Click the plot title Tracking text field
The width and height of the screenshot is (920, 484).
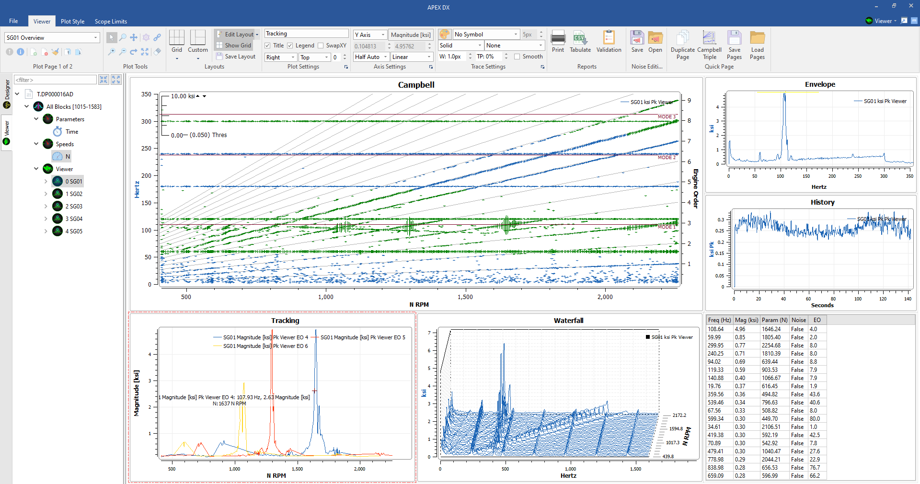306,34
